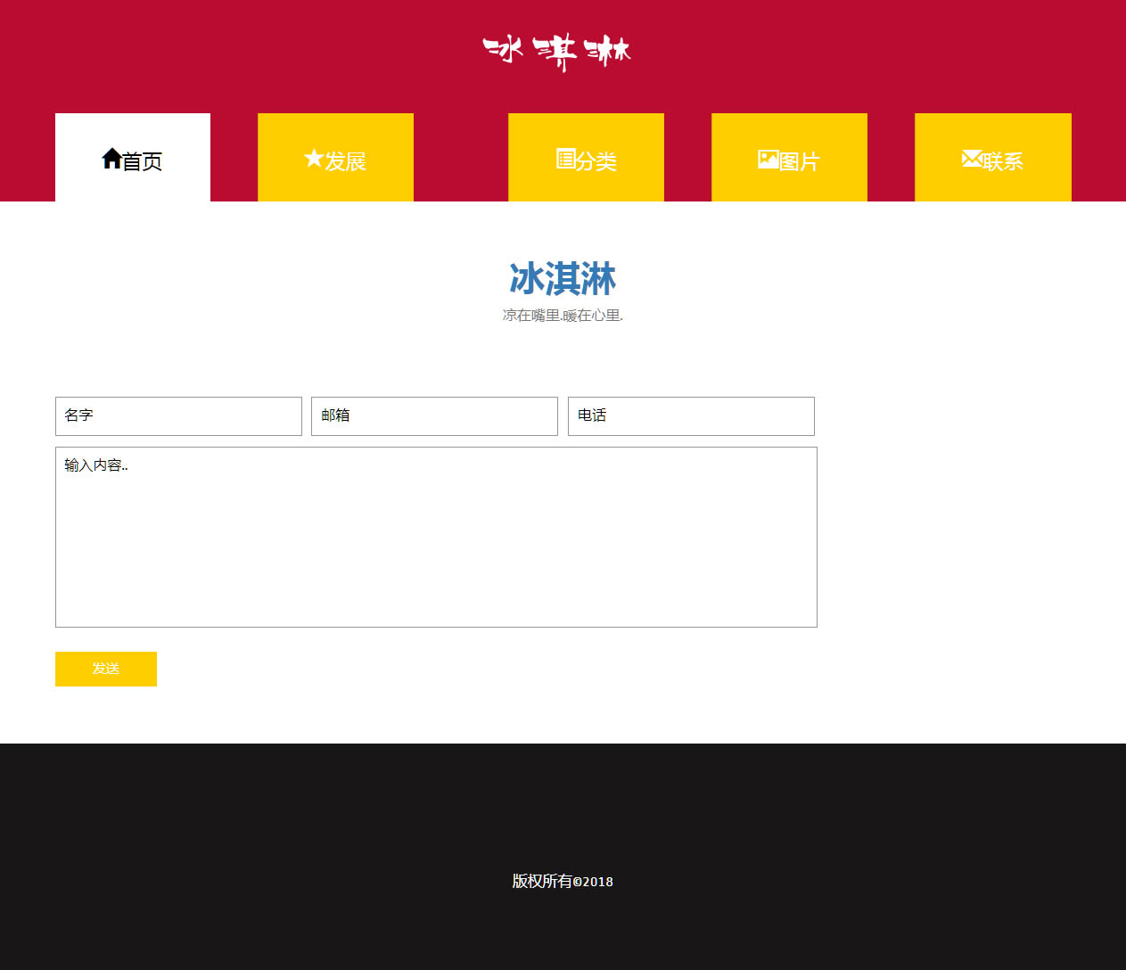
Task: Click the star icon next to 发展
Action: (x=313, y=159)
